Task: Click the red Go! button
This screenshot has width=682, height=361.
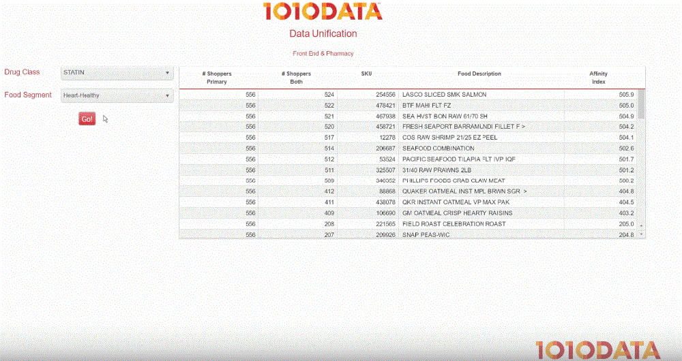Action: pyautogui.click(x=87, y=119)
